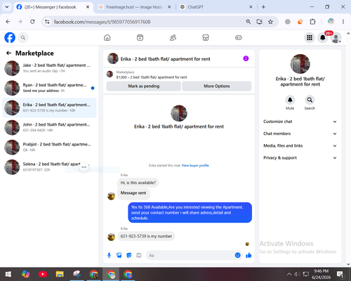Open Jake's apartment conversation
The image size is (351, 281).
tap(49, 68)
